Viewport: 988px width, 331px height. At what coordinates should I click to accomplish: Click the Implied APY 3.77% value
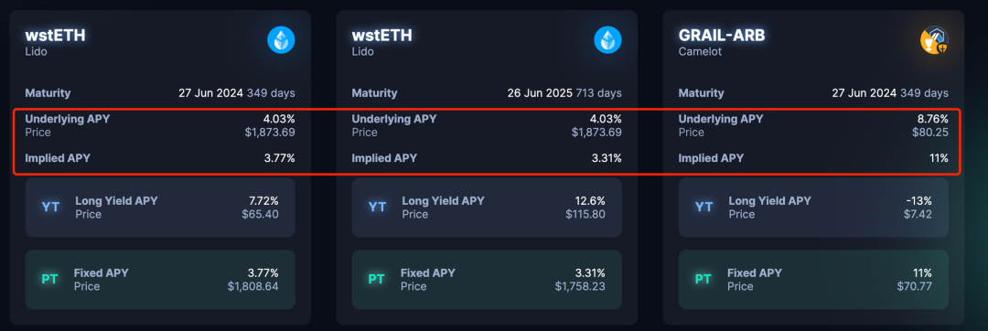click(279, 158)
